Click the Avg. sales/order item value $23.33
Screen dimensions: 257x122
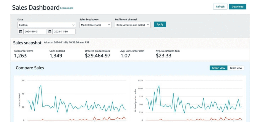click(x=164, y=55)
